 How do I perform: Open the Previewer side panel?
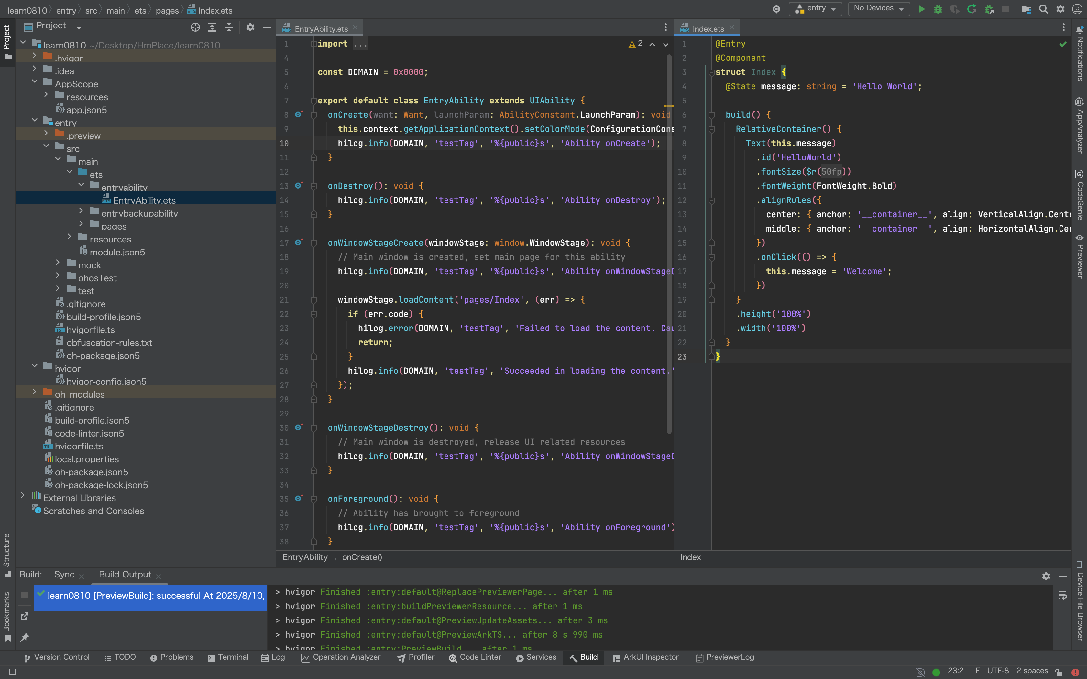pos(1079,256)
